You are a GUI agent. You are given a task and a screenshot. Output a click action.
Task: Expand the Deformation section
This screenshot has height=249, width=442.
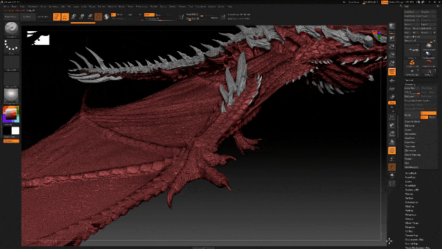tap(412, 202)
